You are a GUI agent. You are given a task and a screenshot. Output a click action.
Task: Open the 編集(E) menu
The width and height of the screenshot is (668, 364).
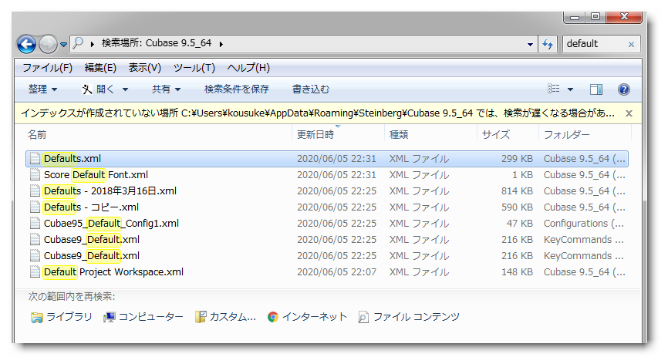(100, 68)
